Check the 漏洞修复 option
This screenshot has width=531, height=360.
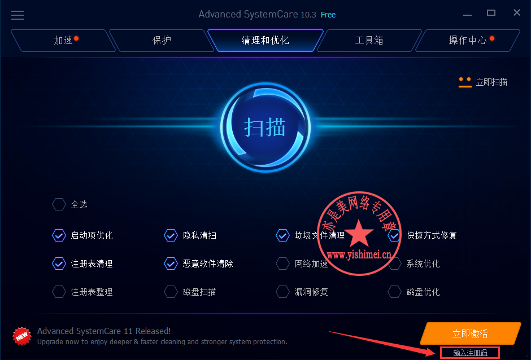tap(282, 292)
